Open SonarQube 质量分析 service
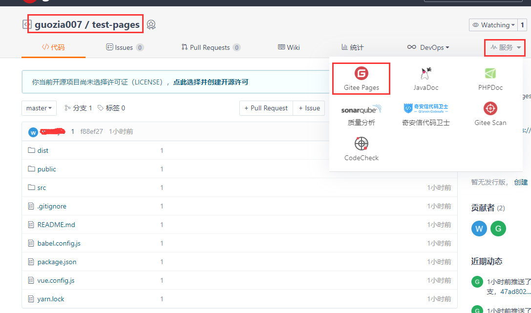Viewport: 531px width, 313px height. coord(361,115)
